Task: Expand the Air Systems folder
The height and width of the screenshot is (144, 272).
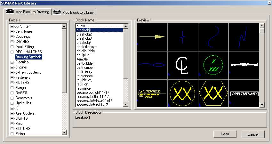Action: (12, 26)
